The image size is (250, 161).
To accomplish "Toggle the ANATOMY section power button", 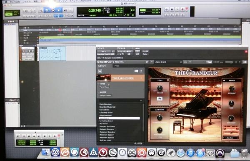I will click(167, 110).
